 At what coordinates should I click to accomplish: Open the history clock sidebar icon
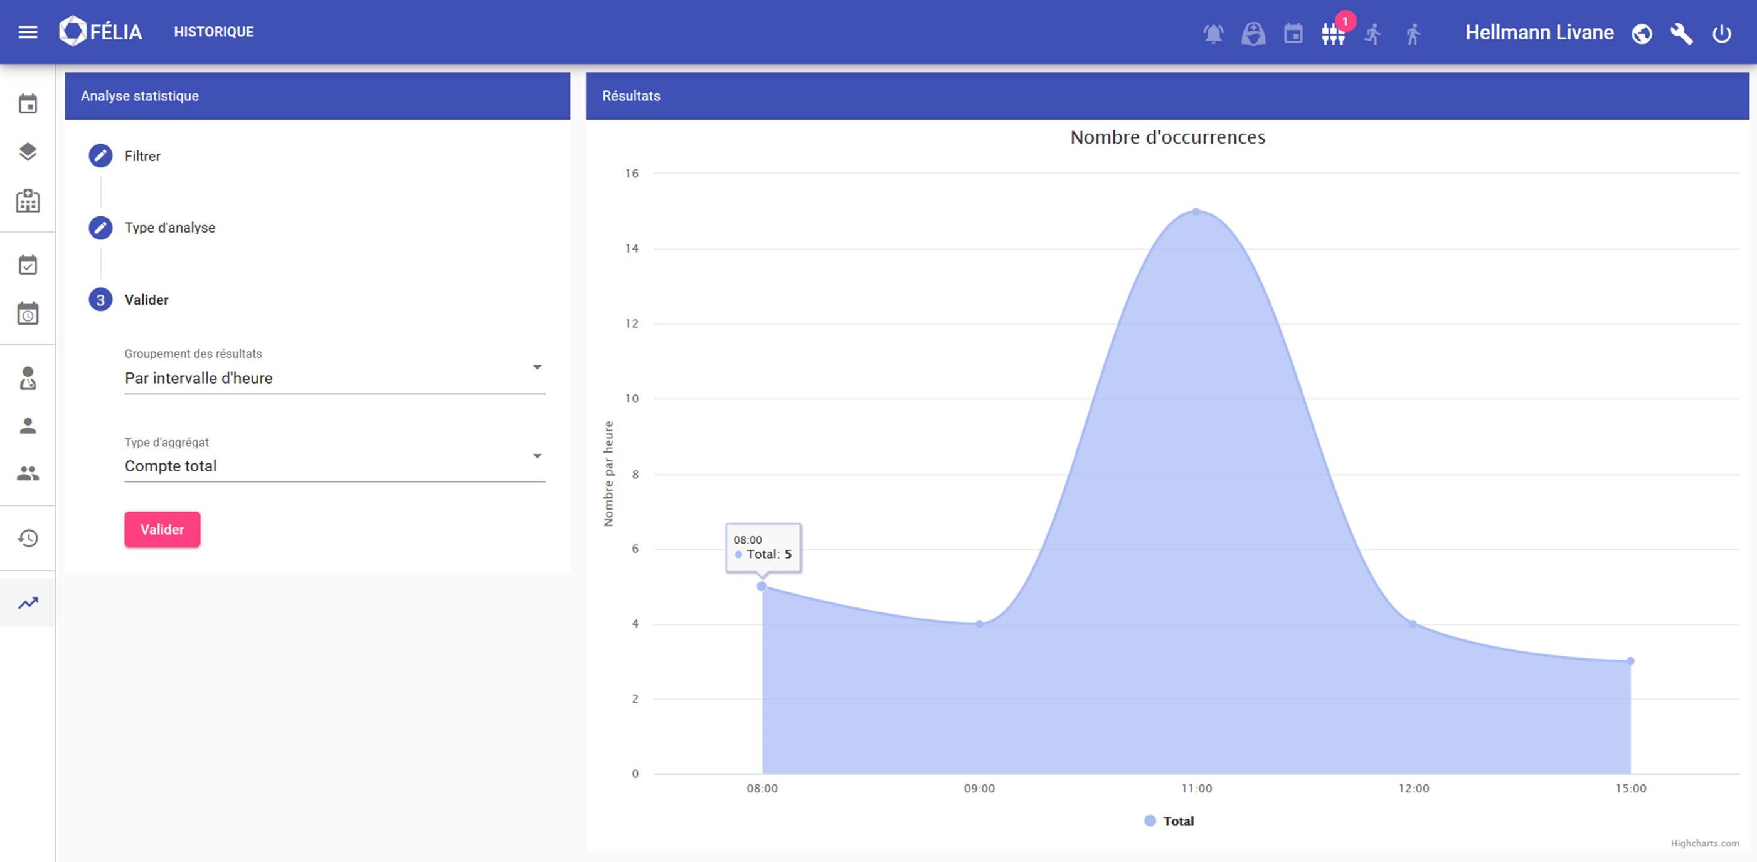(x=27, y=539)
